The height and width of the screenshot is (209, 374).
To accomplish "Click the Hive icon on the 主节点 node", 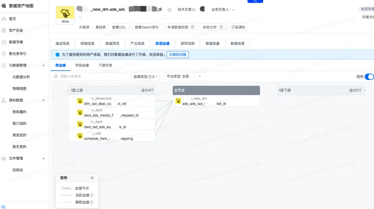I will click(178, 101).
